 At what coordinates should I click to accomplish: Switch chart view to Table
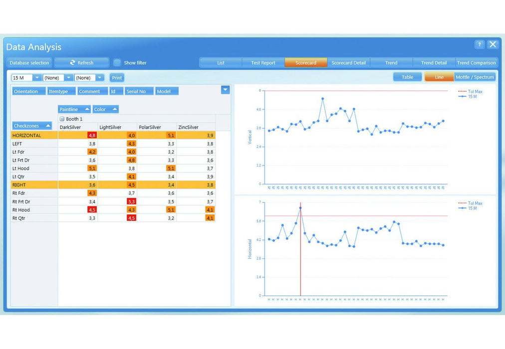(407, 77)
